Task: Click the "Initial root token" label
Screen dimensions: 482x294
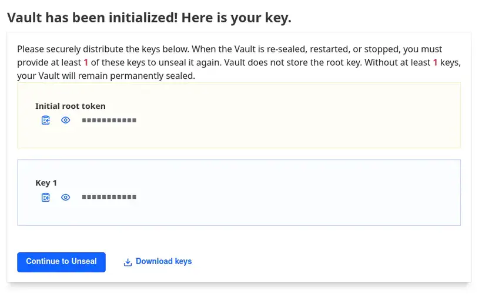Action: [71, 106]
